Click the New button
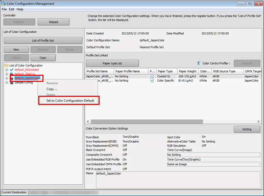The image size is (264, 196). pyautogui.click(x=16, y=50)
